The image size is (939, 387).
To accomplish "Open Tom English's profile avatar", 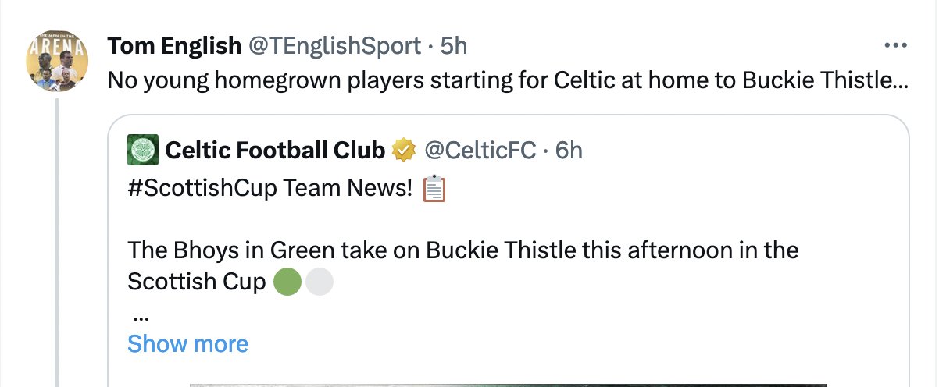I will pos(57,62).
